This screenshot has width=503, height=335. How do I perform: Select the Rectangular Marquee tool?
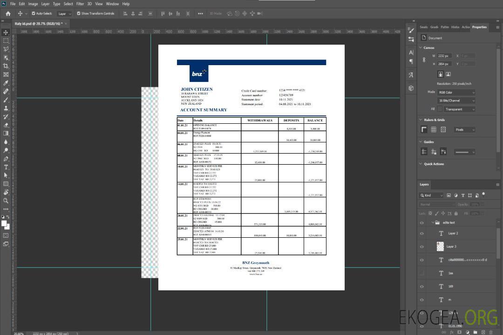[6, 41]
